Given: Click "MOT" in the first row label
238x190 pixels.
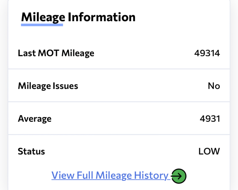Looking at the screenshot, I should (x=48, y=53).
